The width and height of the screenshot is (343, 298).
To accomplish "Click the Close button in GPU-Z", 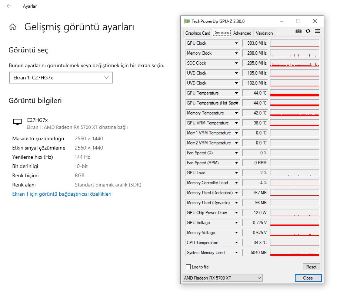I will pyautogui.click(x=308, y=278).
